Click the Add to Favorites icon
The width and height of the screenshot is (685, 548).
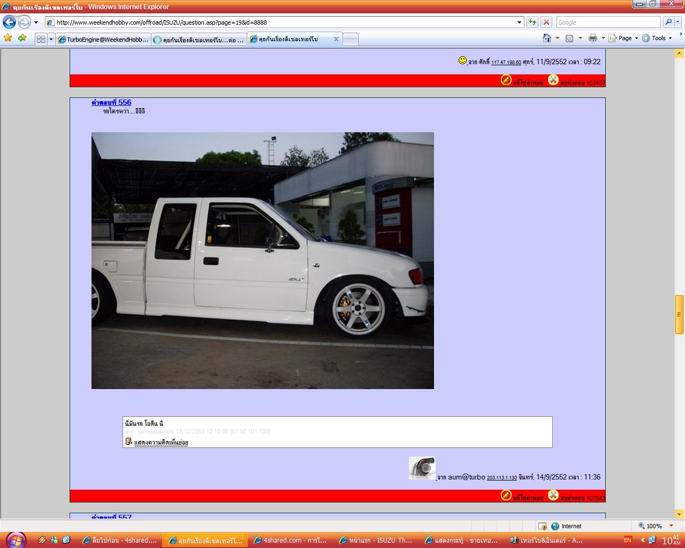click(x=22, y=38)
